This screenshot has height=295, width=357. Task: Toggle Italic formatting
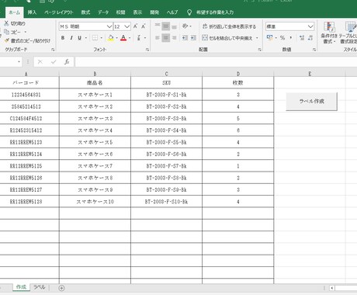pyautogui.click(x=71, y=38)
